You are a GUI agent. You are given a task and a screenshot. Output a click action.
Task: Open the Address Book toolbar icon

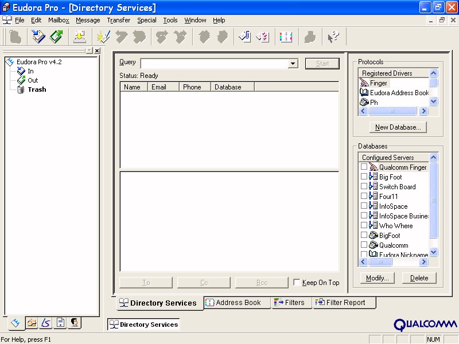pyautogui.click(x=286, y=37)
